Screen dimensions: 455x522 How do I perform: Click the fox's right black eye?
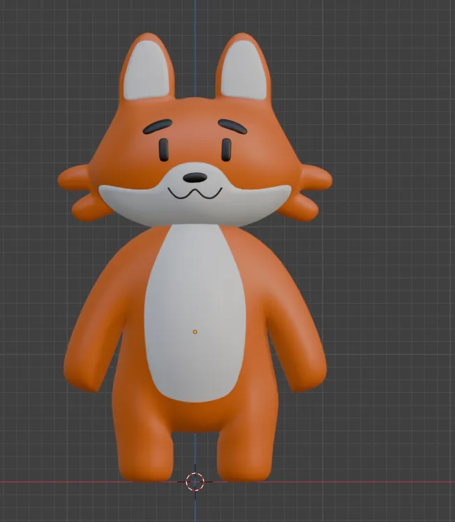226,150
